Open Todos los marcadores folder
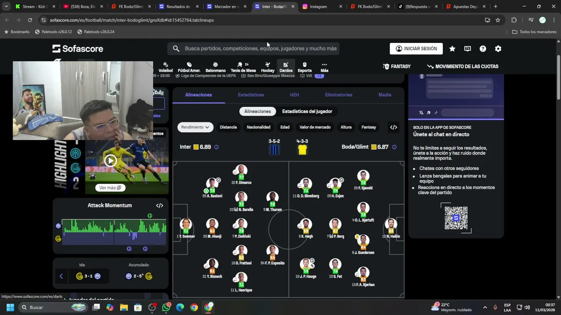The width and height of the screenshot is (561, 315). click(534, 32)
